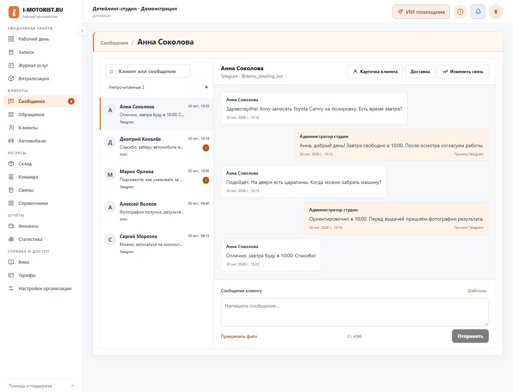
Task: Select Мария Орлова conversation
Action: click(x=157, y=179)
